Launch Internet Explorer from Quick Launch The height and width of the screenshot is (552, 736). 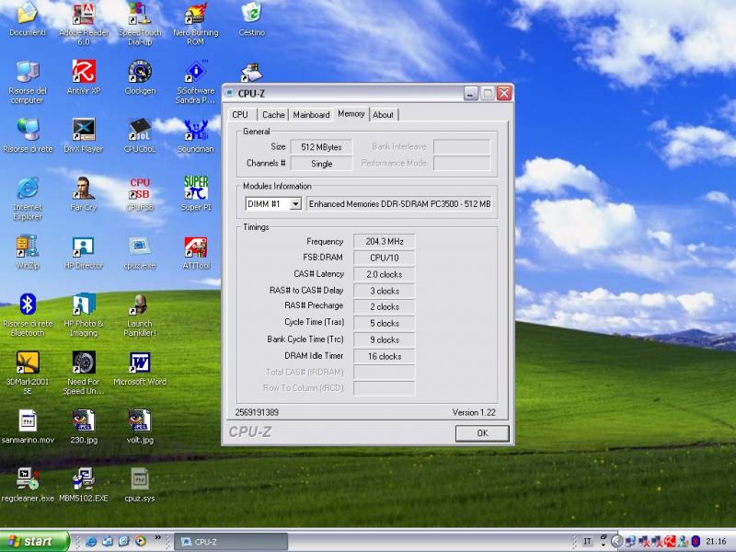point(91,541)
